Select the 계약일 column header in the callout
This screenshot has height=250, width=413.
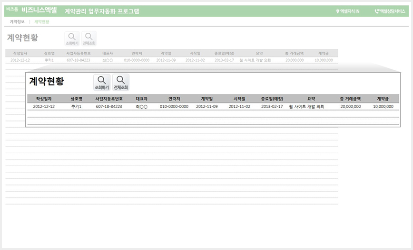(207, 99)
